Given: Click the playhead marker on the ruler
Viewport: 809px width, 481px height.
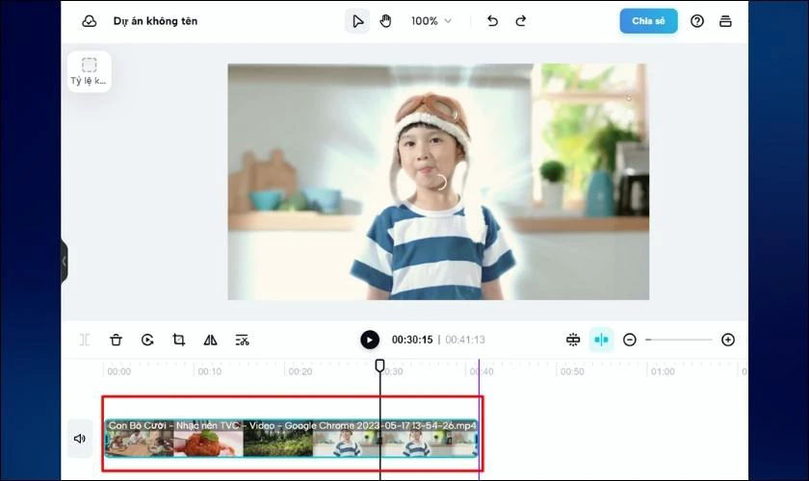Looking at the screenshot, I should pos(379,366).
